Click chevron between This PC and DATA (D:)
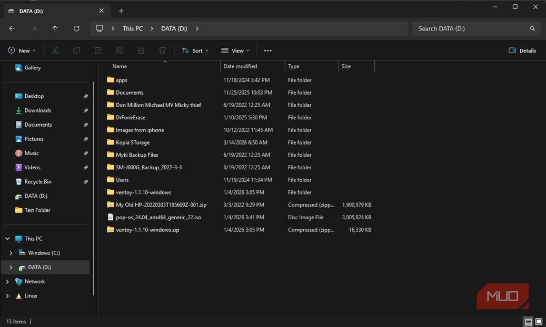 (x=152, y=28)
